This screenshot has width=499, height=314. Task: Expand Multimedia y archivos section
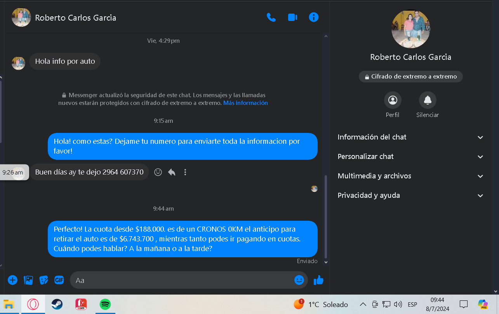tap(410, 176)
